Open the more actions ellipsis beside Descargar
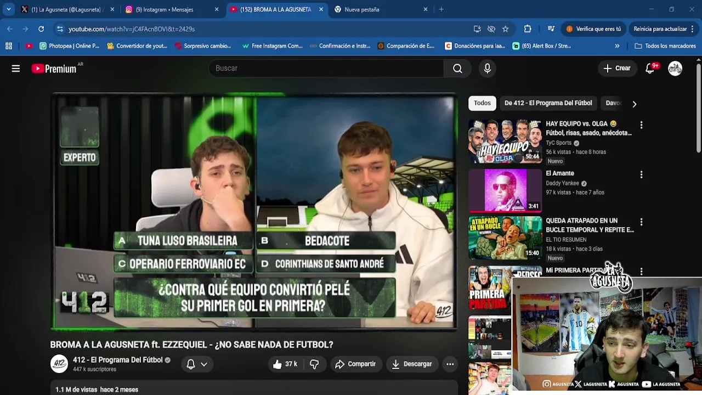The image size is (702, 395). pyautogui.click(x=450, y=364)
